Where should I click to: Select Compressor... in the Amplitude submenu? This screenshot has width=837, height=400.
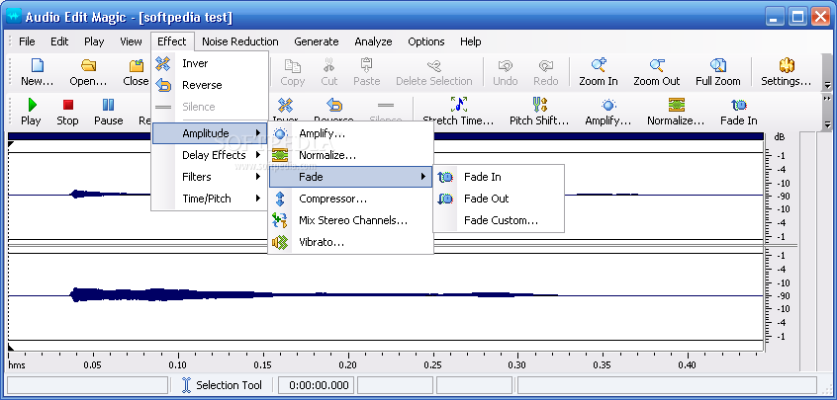click(x=350, y=199)
